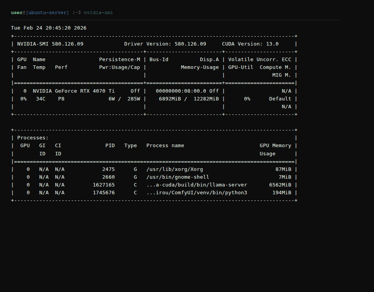Click the 'Memory-Usage' header

point(200,67)
